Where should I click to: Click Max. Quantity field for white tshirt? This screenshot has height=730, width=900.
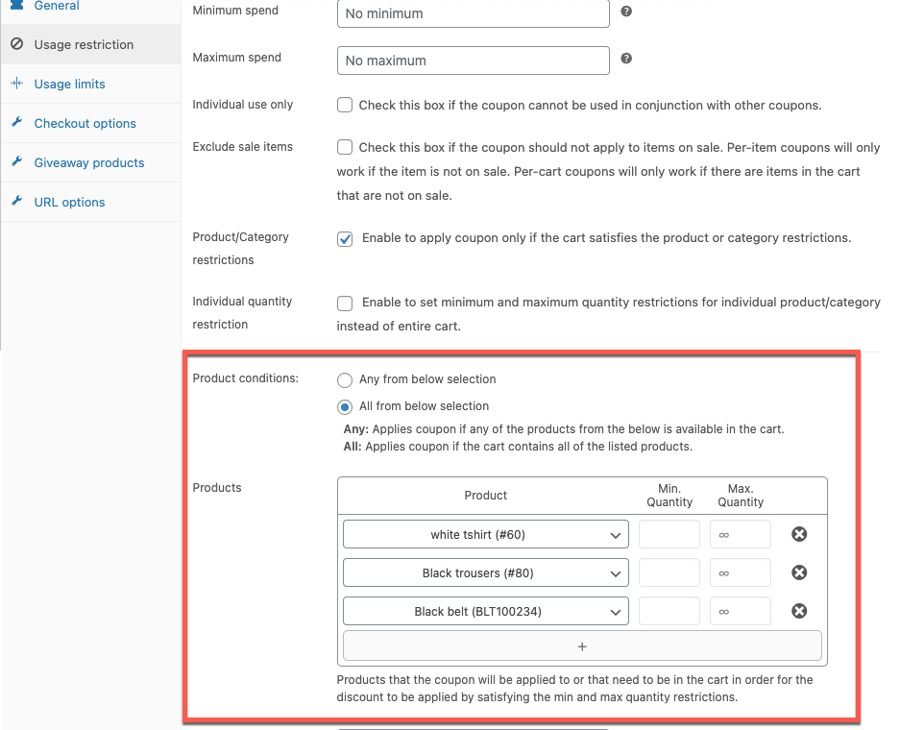(741, 534)
